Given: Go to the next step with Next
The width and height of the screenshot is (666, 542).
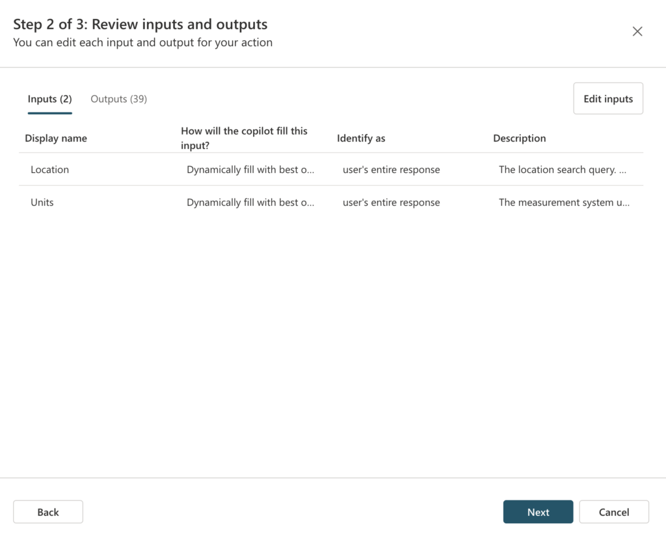Looking at the screenshot, I should [x=538, y=512].
